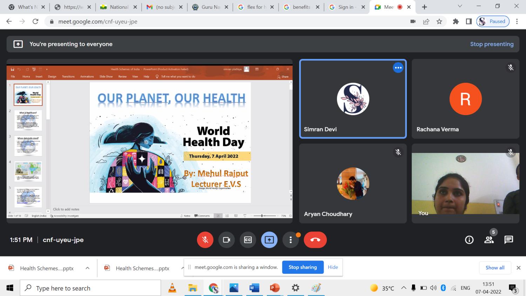
Task: Click Windows Start button
Action: pyautogui.click(x=10, y=288)
